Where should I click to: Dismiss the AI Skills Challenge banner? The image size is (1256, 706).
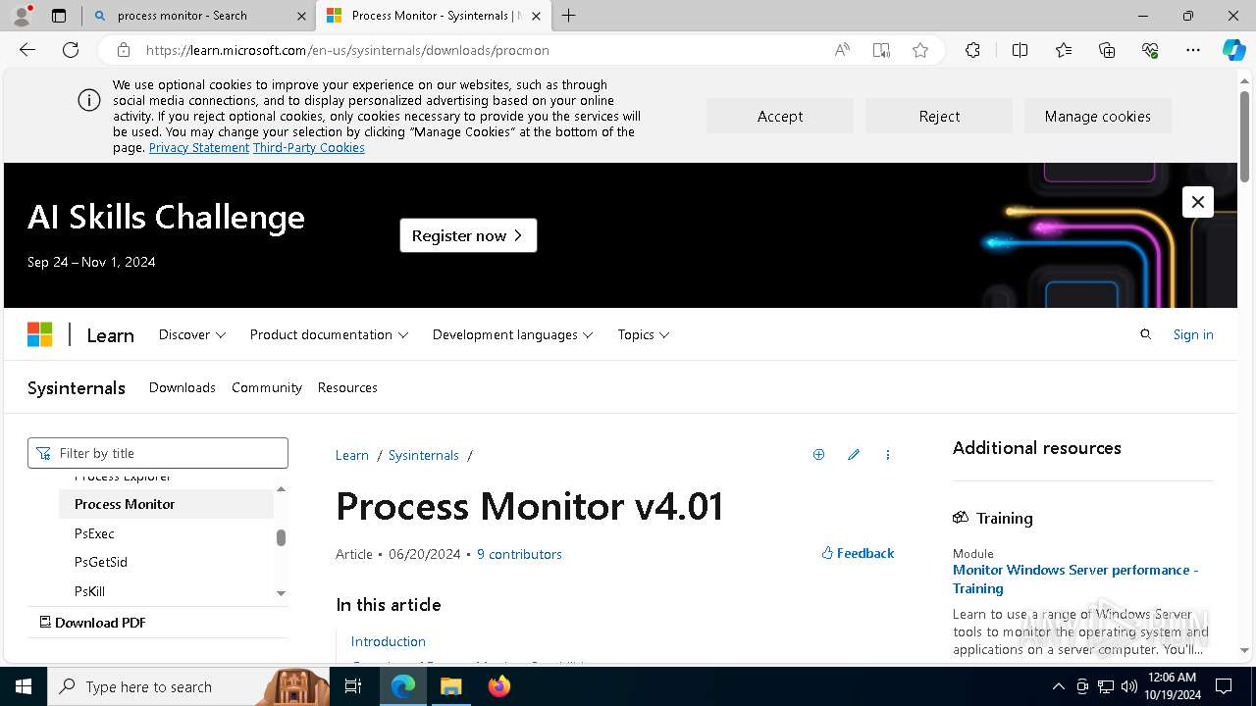point(1198,202)
